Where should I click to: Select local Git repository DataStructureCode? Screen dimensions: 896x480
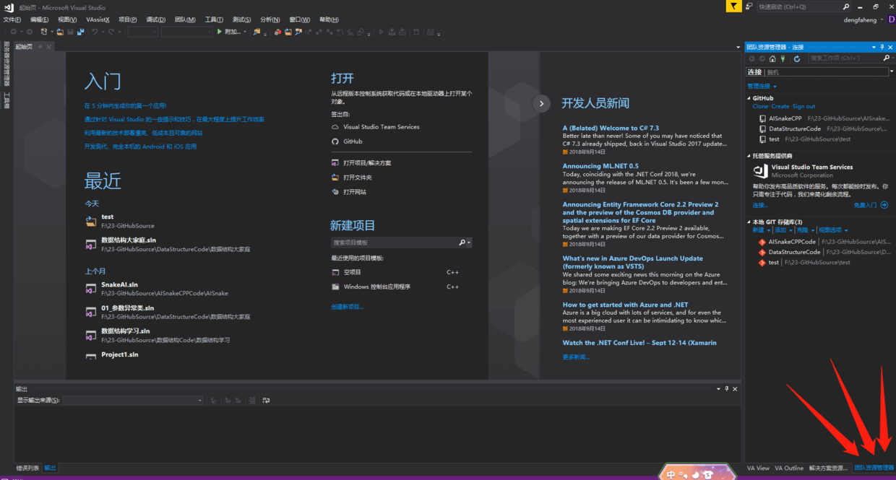pyautogui.click(x=794, y=252)
